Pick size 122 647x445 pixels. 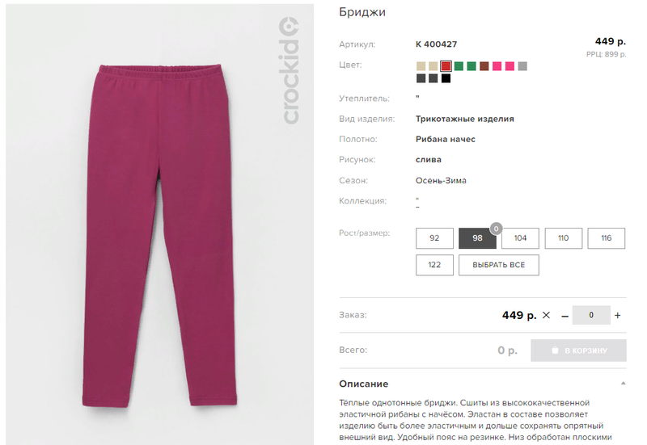click(x=434, y=265)
